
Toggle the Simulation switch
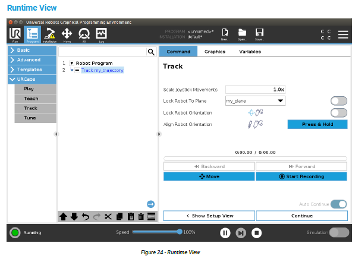click(x=339, y=232)
